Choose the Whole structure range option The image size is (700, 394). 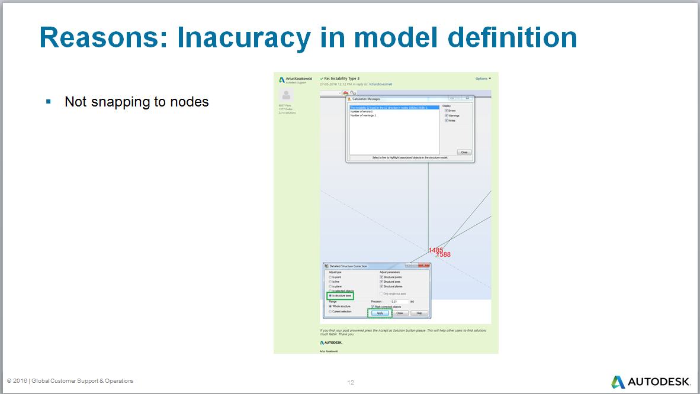click(x=330, y=306)
